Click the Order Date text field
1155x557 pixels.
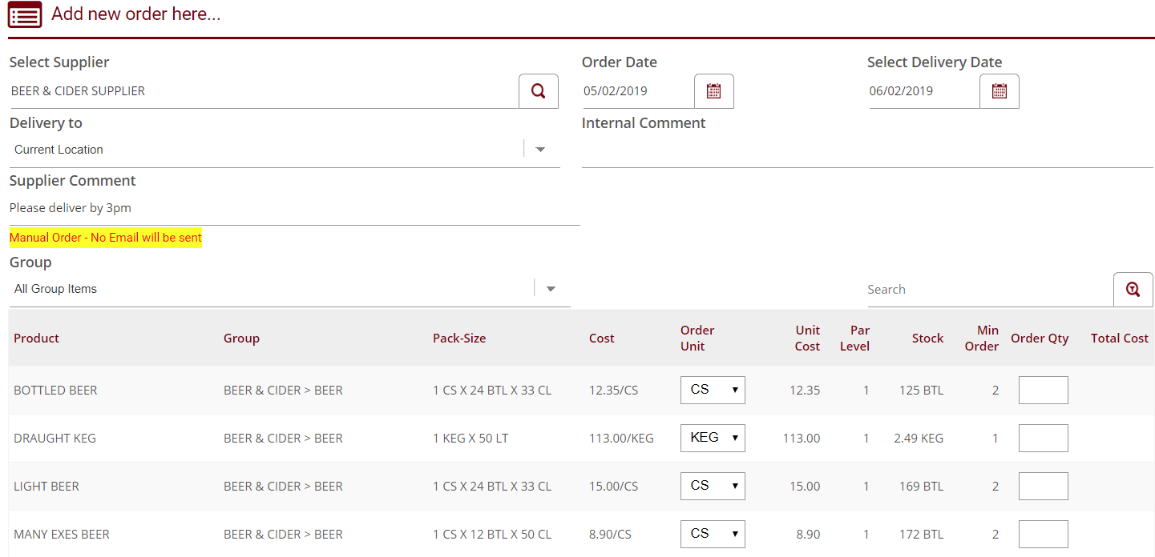633,90
